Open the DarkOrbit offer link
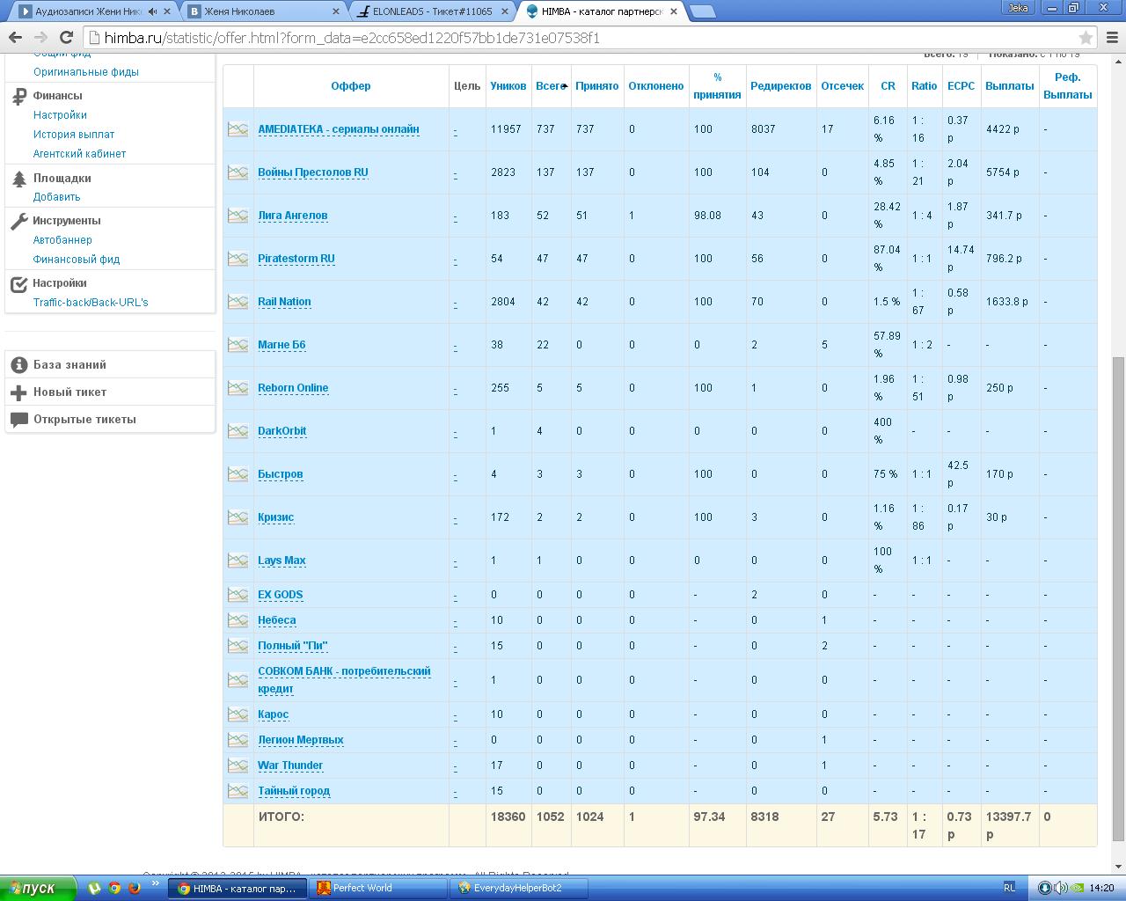 click(x=282, y=431)
